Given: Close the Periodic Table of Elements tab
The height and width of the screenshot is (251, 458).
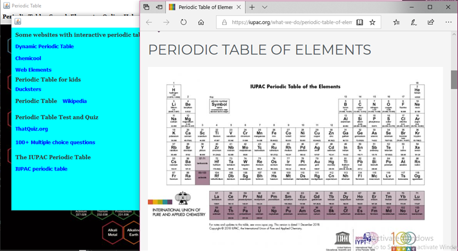Looking at the screenshot, I should coord(238,7).
